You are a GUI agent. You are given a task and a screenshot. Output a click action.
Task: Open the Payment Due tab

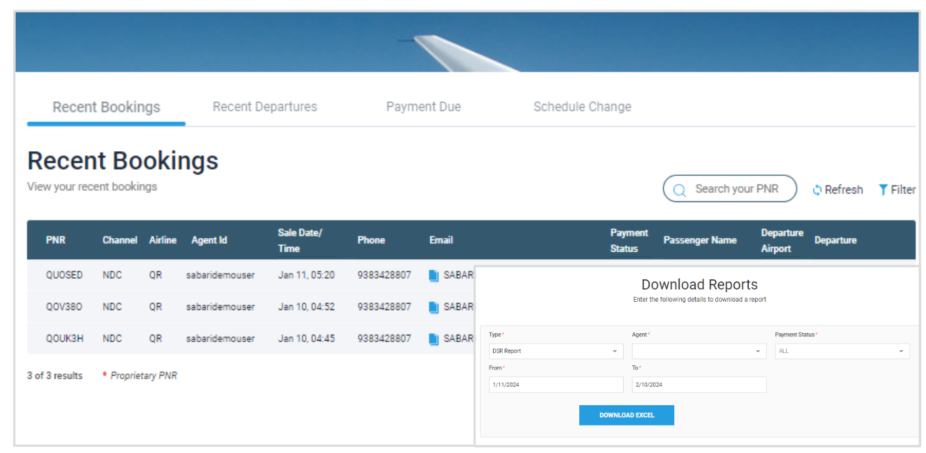(x=423, y=107)
